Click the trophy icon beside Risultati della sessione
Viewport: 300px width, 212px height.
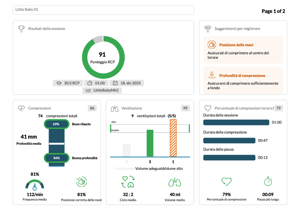point(21,29)
